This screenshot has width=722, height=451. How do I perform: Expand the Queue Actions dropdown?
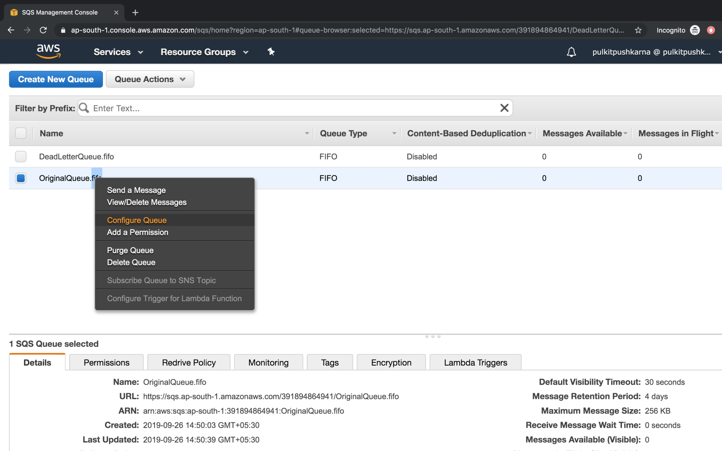[x=150, y=79]
